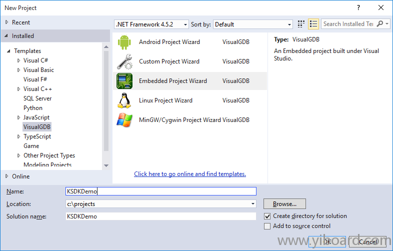Screen dimensions: 393x251
Task: Select 'Android Project Wizard' text row
Action: [189, 42]
